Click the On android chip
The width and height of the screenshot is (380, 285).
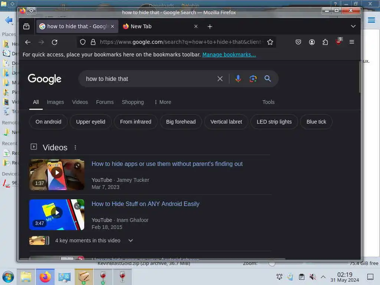point(49,122)
